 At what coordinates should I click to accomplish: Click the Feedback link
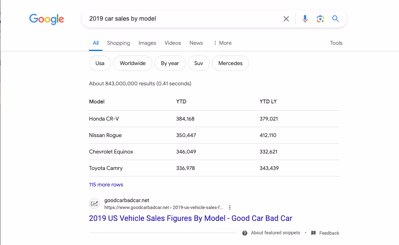(x=329, y=233)
